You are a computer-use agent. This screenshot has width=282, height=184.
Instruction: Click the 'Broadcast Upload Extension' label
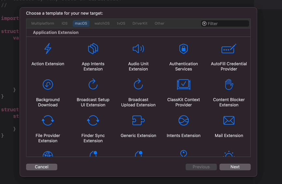pyautogui.click(x=138, y=102)
